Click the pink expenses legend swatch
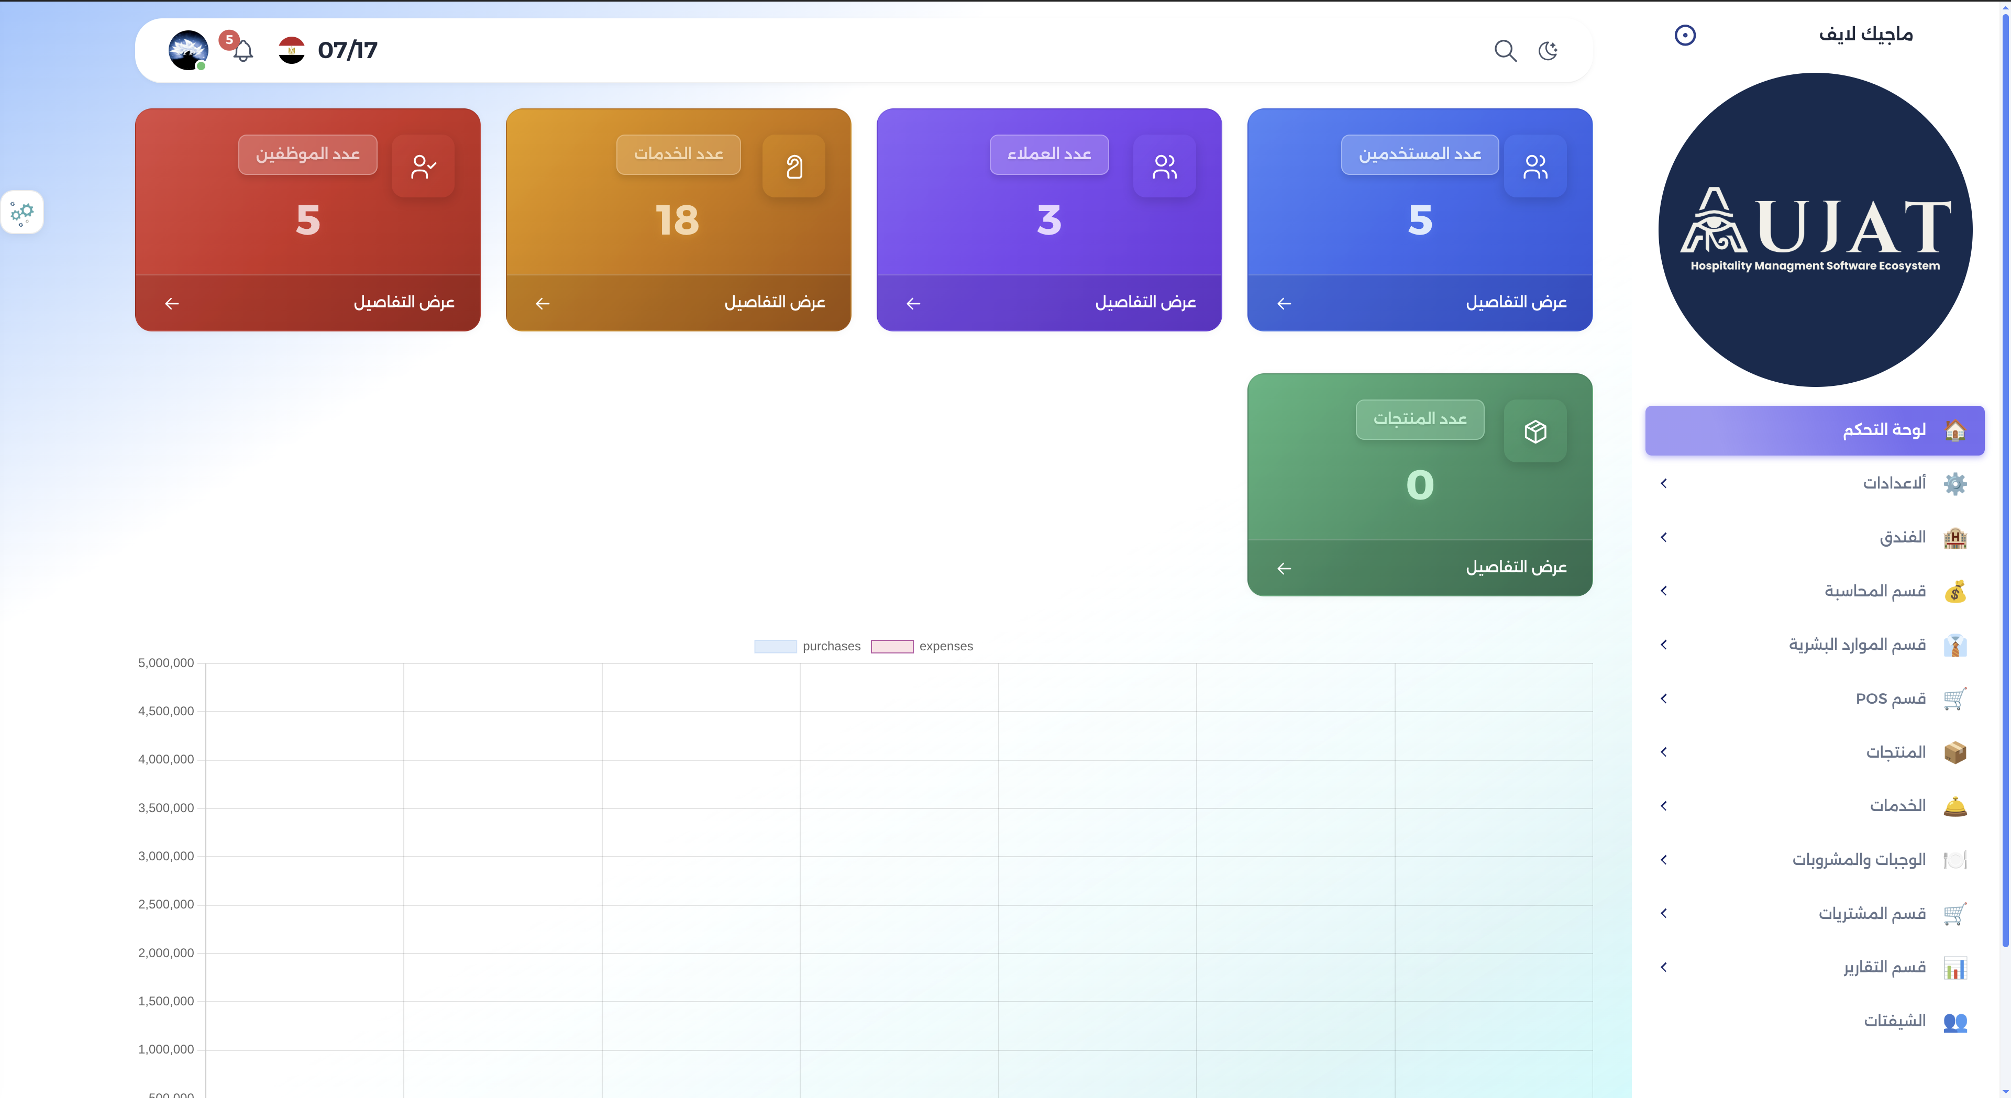 tap(891, 646)
